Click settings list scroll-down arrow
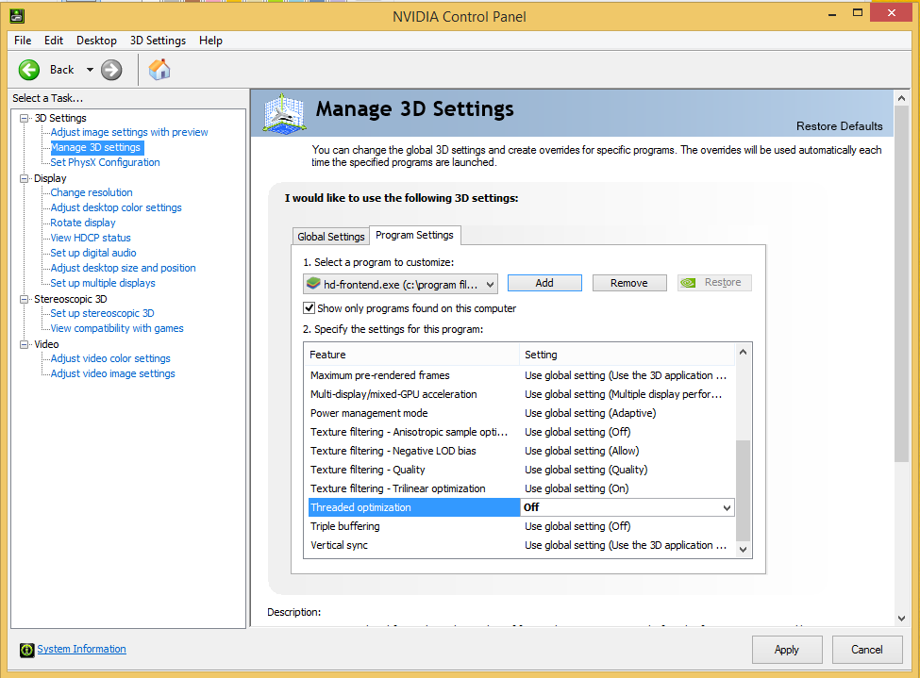This screenshot has height=678, width=920. click(x=744, y=550)
